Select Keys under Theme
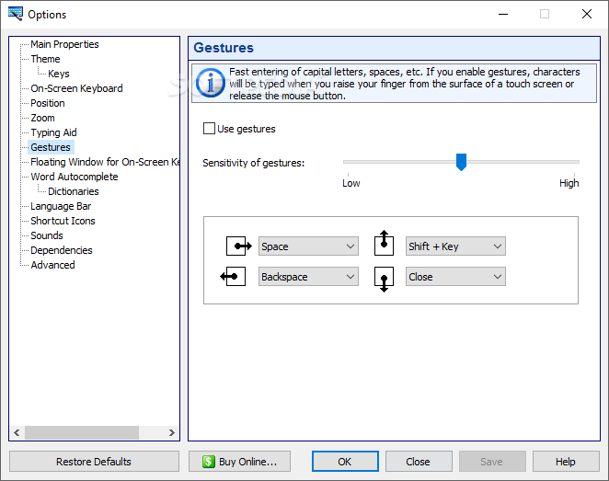The image size is (609, 481). click(59, 74)
